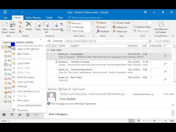Screen dimensions: 176x132
Task: Click Reply All in the reading pane
Action: (65, 89)
